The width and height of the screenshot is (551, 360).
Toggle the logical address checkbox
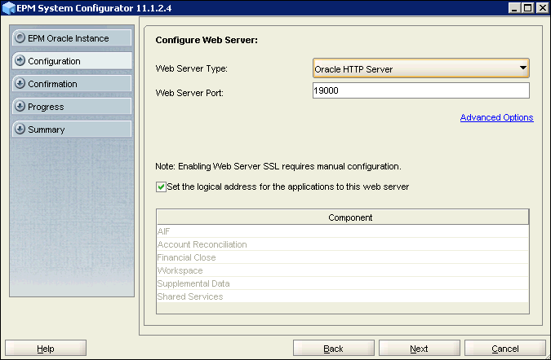tap(161, 187)
